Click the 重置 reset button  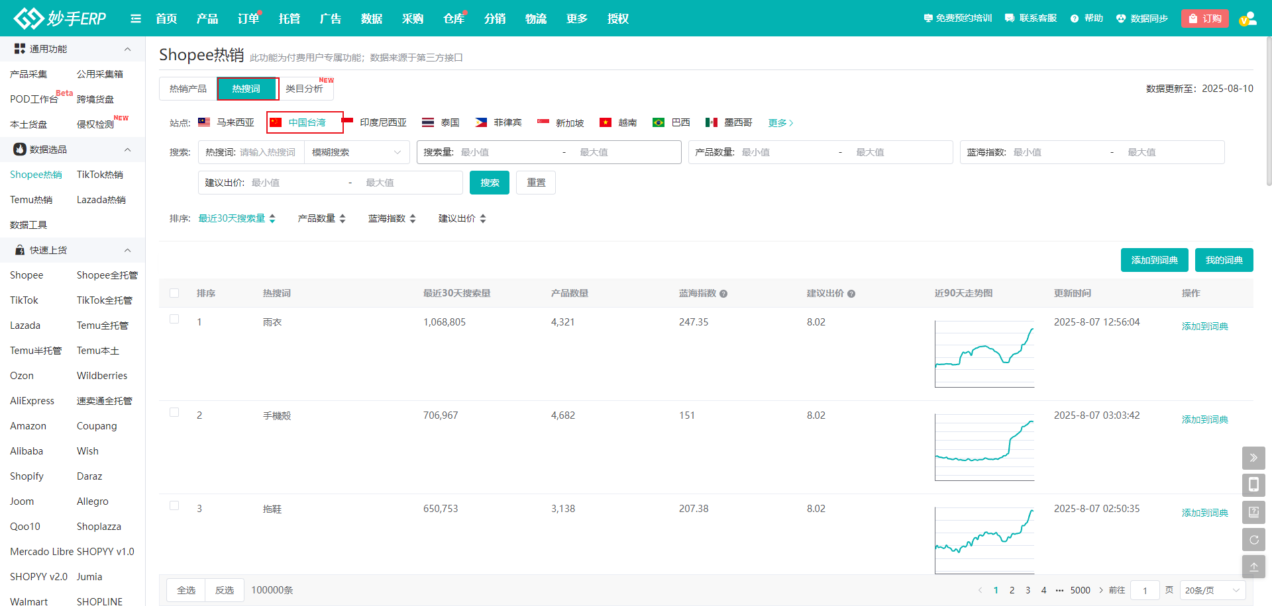click(536, 183)
